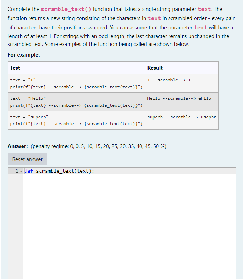Click the Reset answer button
This screenshot has height=279, width=243.
28,159
